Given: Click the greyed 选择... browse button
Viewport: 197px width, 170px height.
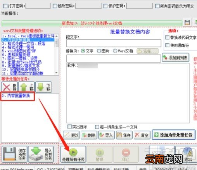Looking at the screenshot, I should click(147, 51).
